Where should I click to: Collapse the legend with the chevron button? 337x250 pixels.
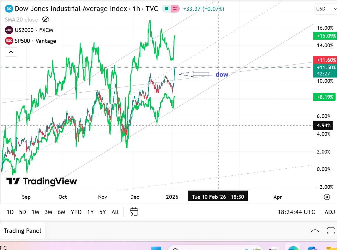(11, 52)
